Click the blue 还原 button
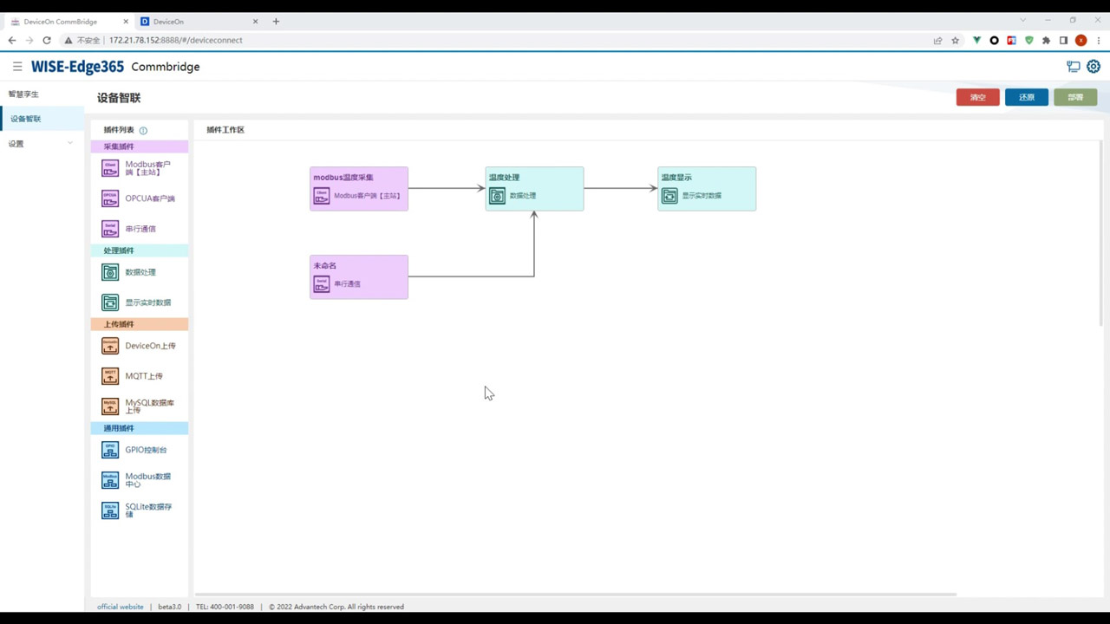The height and width of the screenshot is (624, 1110). pyautogui.click(x=1027, y=97)
